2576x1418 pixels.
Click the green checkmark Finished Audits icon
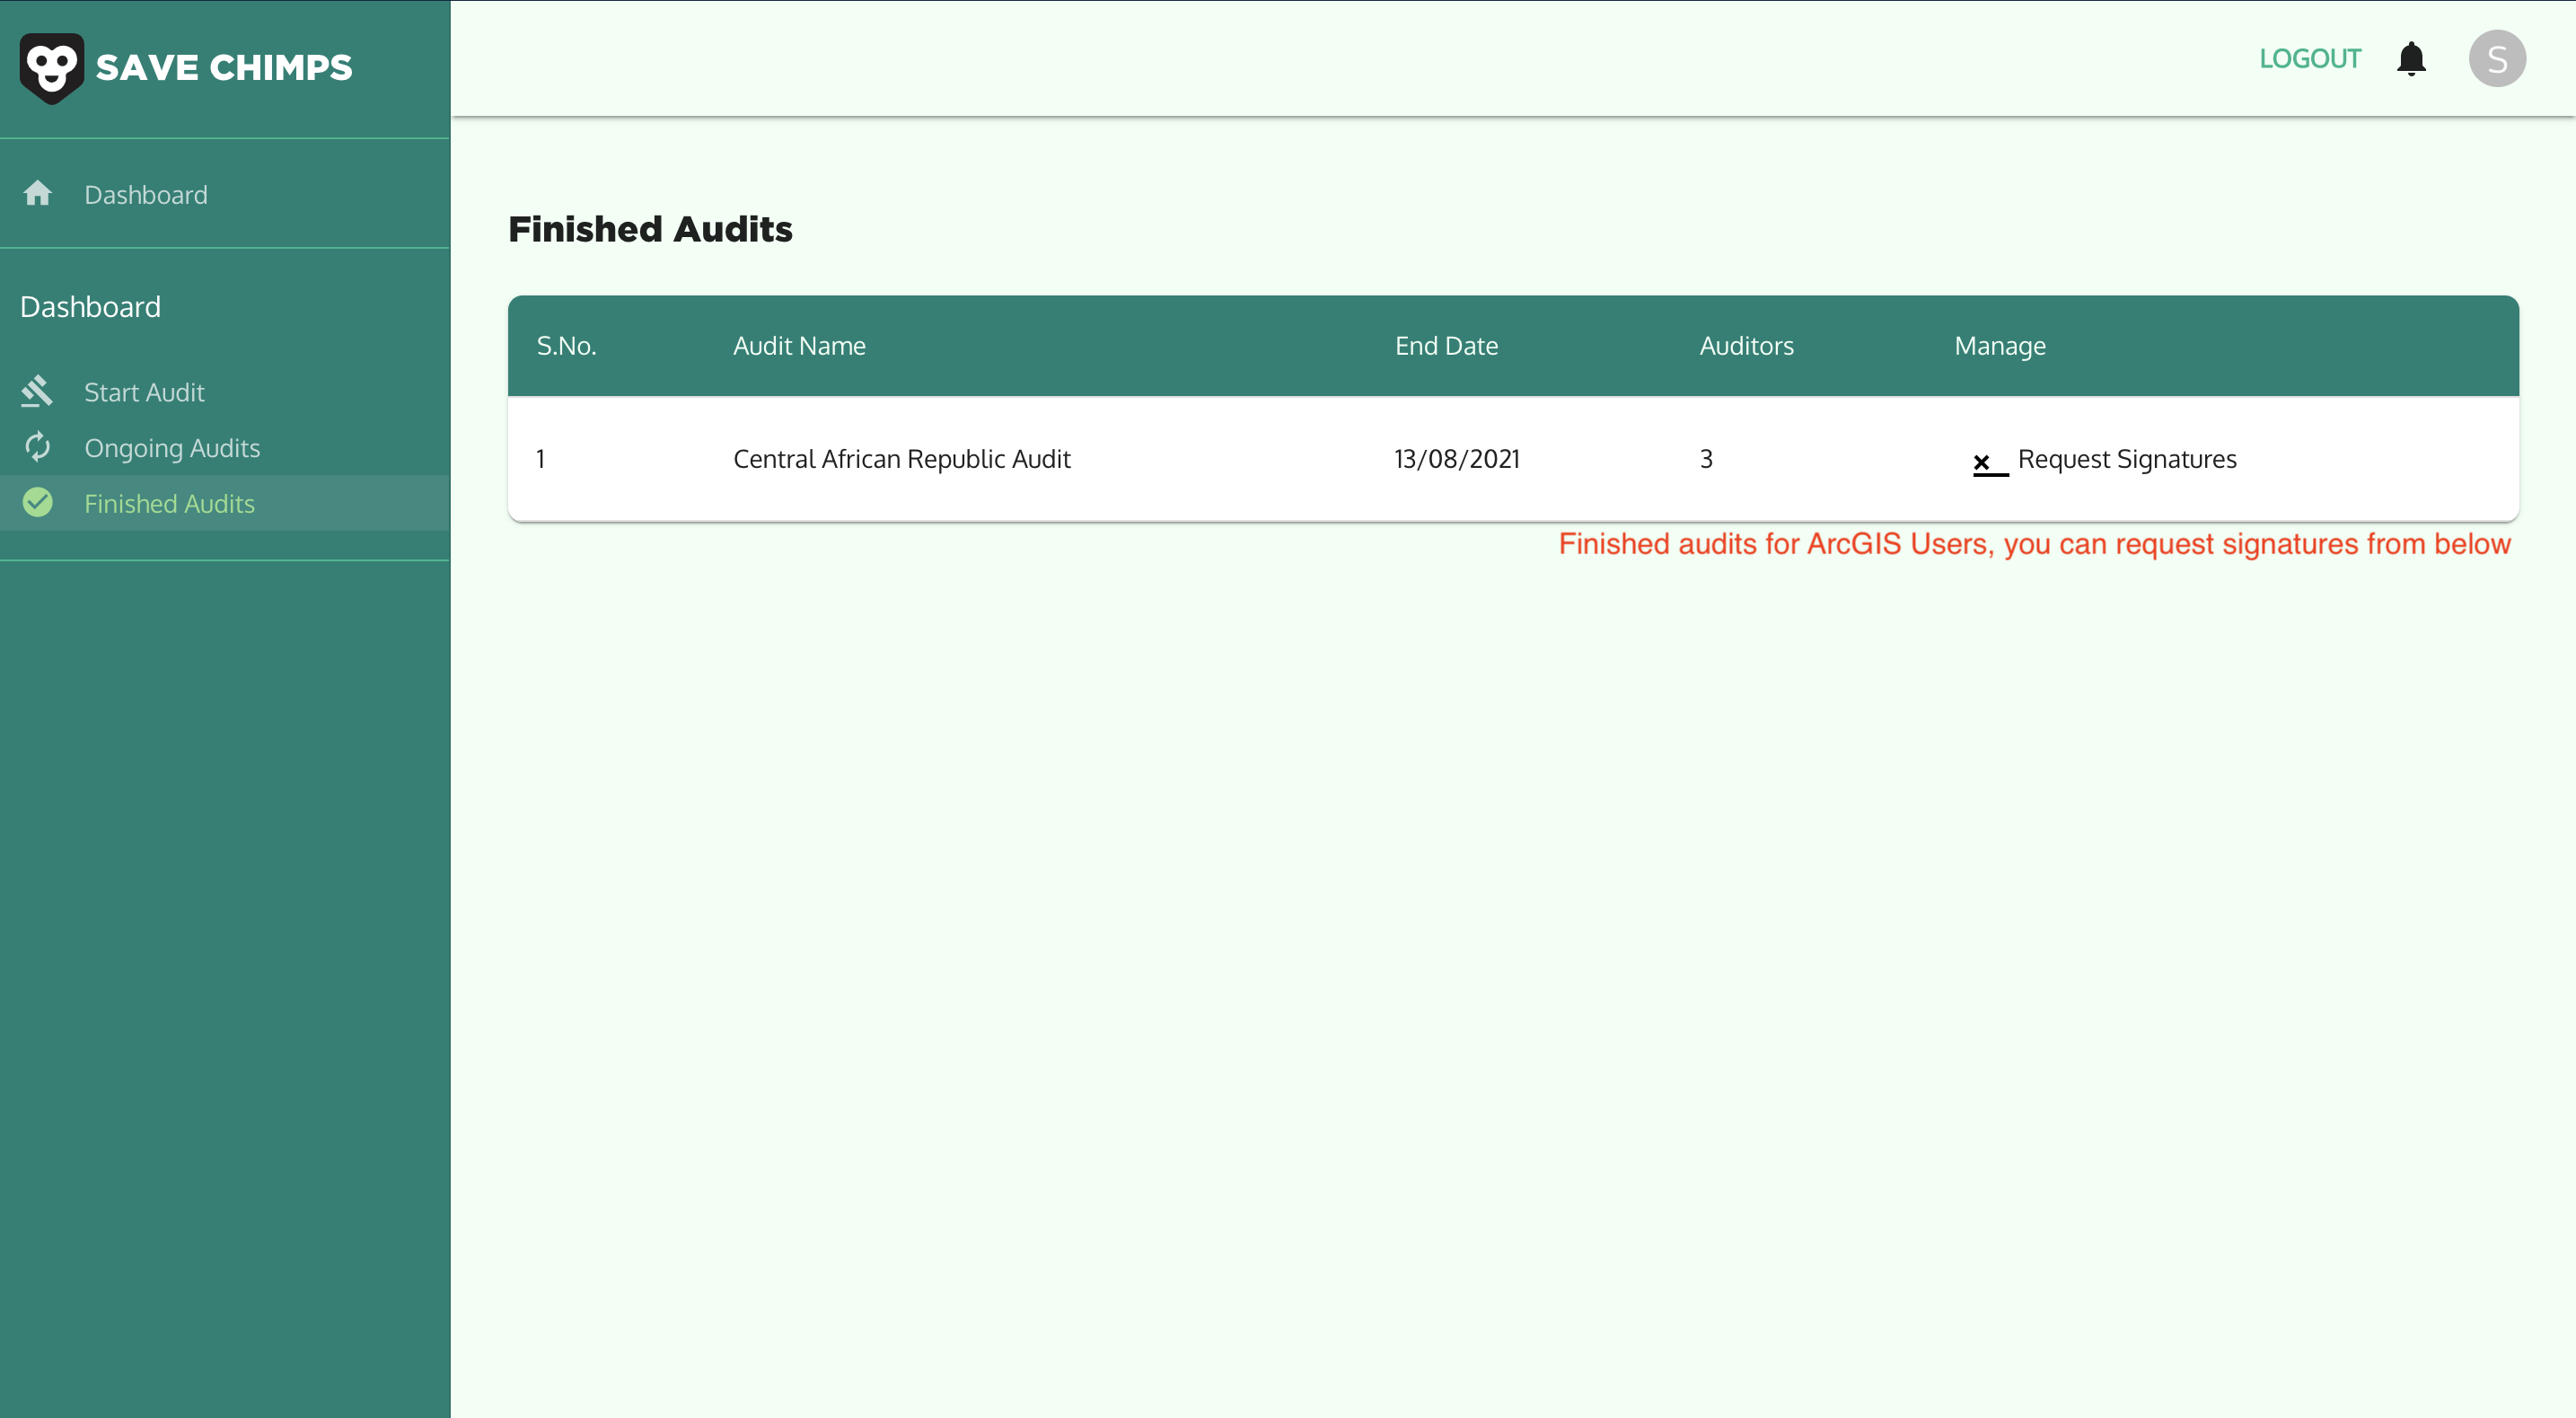(x=38, y=502)
